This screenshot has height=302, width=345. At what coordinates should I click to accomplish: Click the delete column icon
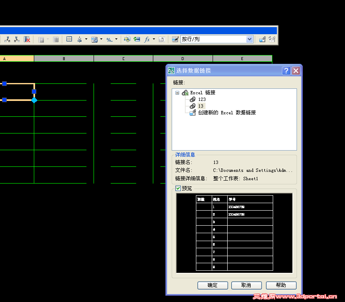[27, 39]
